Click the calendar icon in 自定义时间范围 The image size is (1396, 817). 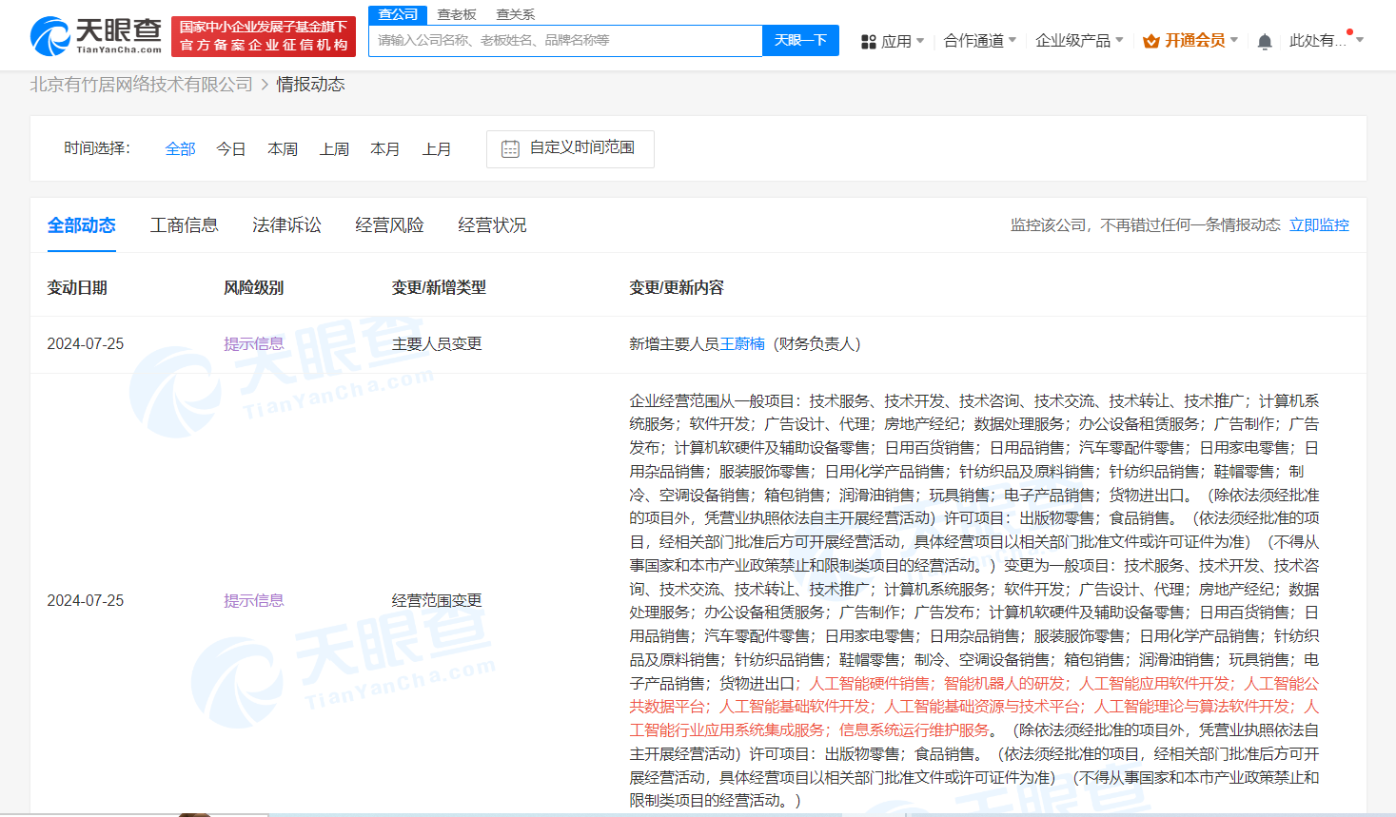[511, 147]
